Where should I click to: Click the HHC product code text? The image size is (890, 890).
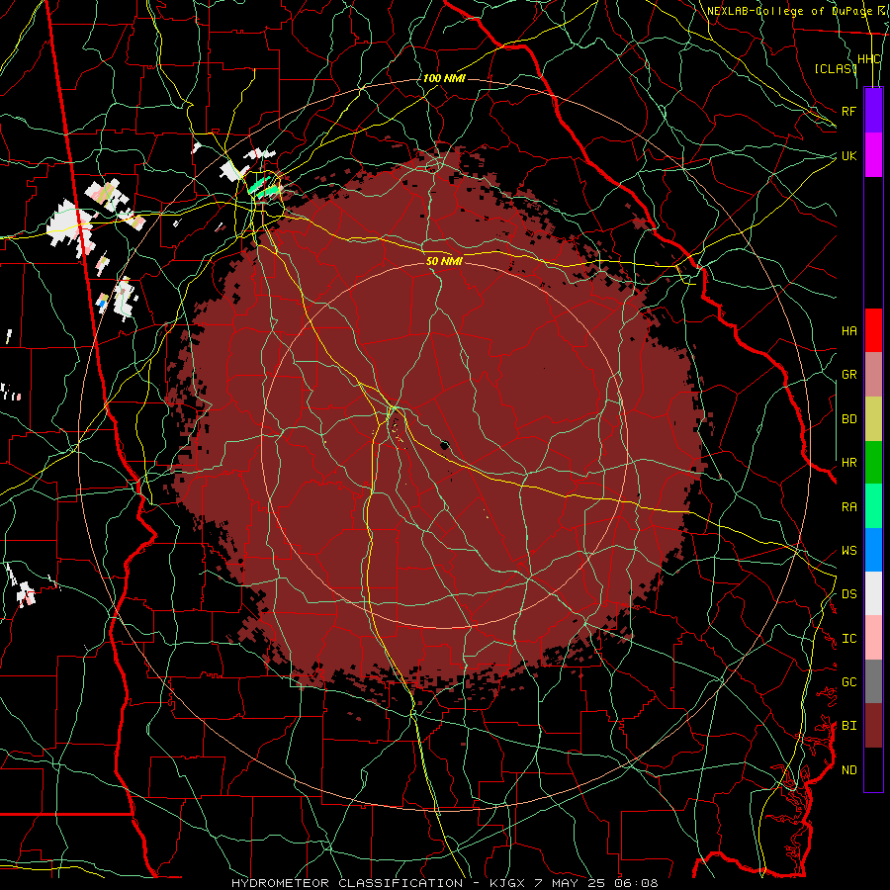click(869, 59)
